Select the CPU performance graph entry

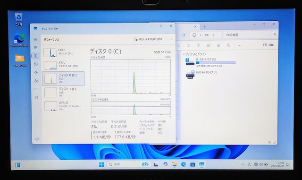(x=63, y=52)
